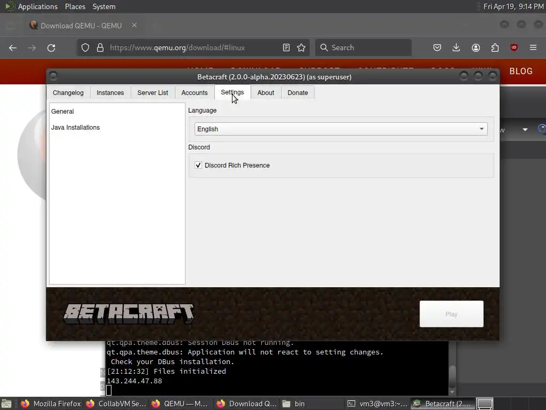The image size is (546, 410).
Task: Open the uBlock Origin extension icon
Action: pos(514,48)
